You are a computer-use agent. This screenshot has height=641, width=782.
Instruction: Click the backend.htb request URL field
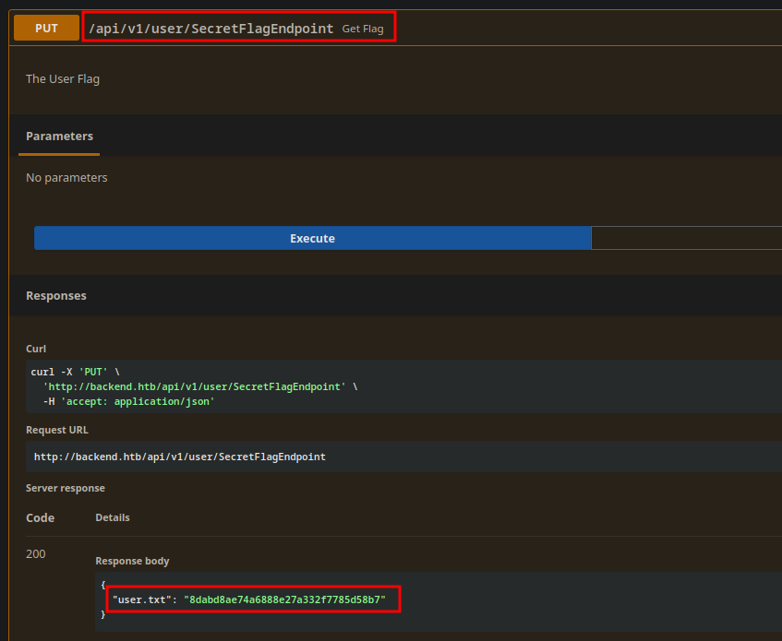pyautogui.click(x=180, y=457)
